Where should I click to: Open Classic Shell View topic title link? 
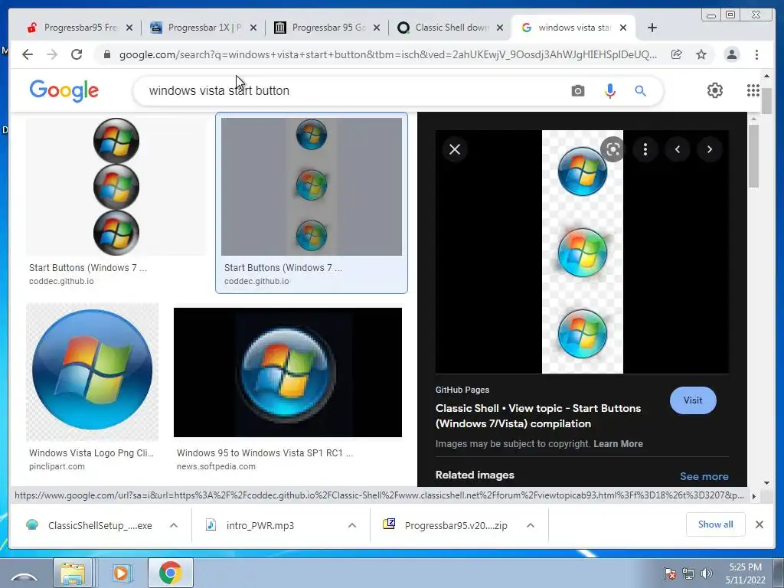point(538,416)
